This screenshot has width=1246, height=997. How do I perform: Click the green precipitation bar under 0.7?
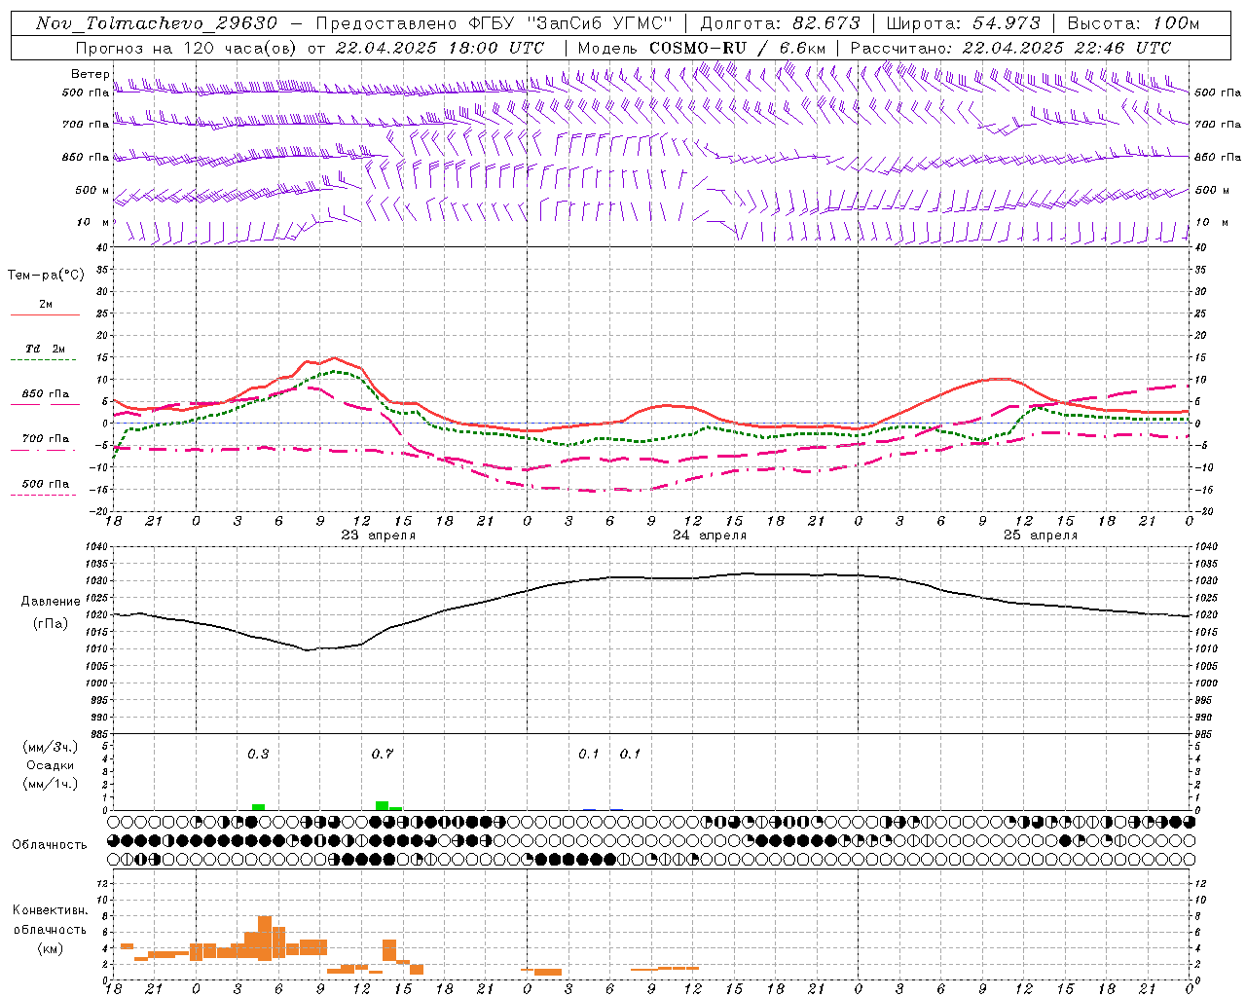pyautogui.click(x=383, y=805)
